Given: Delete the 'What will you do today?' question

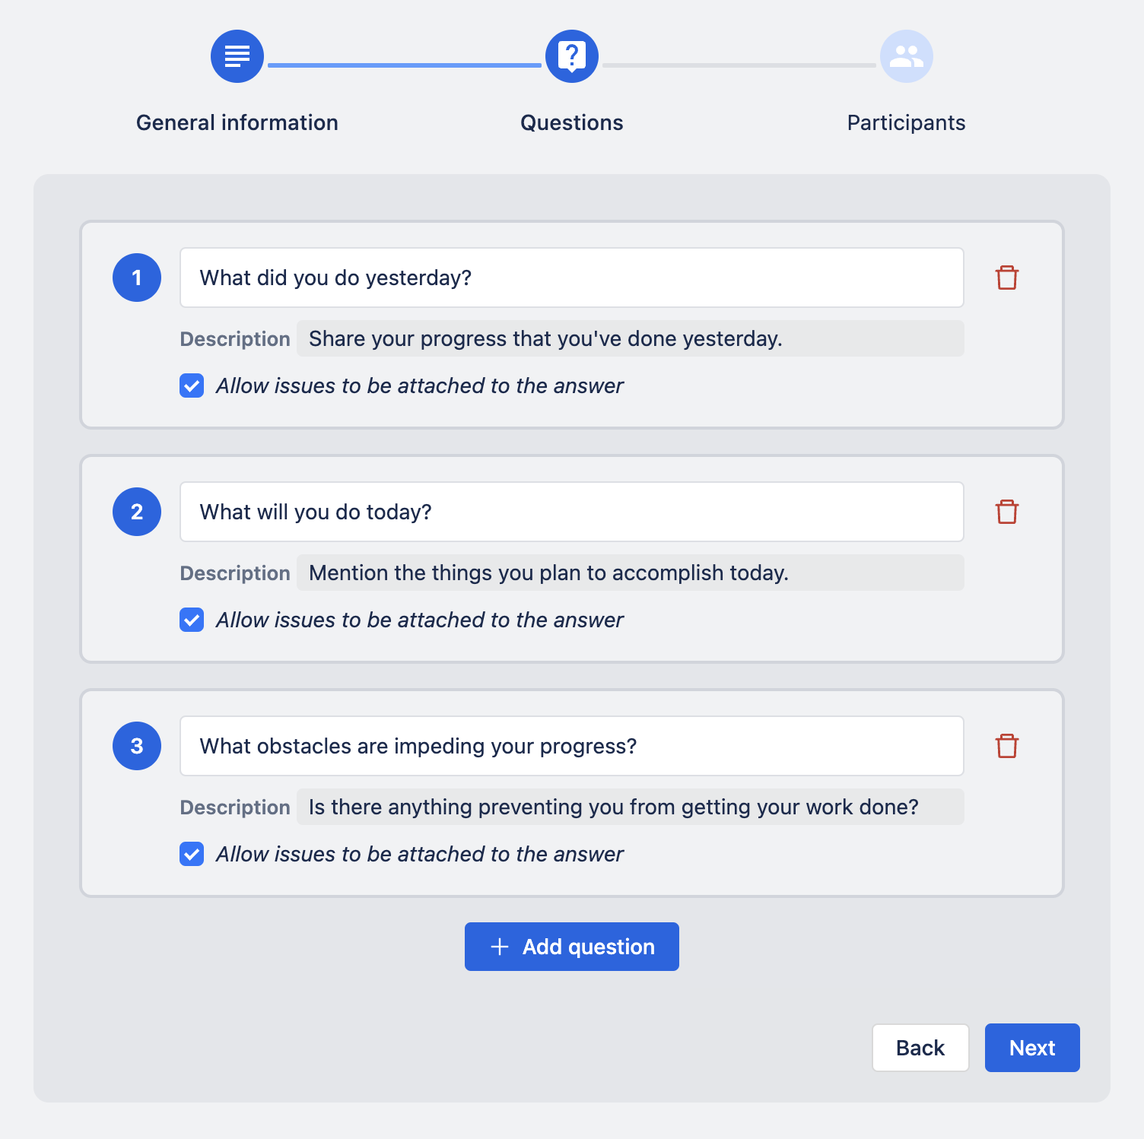Looking at the screenshot, I should (x=1007, y=512).
